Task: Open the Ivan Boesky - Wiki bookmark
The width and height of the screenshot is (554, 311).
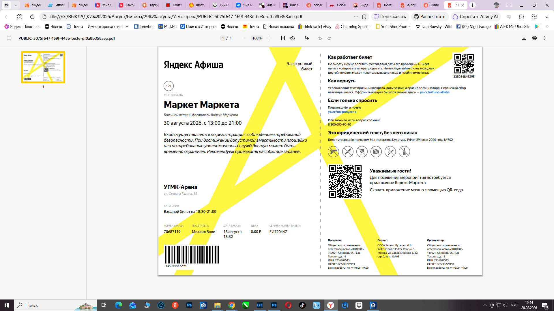Action: coord(434,26)
